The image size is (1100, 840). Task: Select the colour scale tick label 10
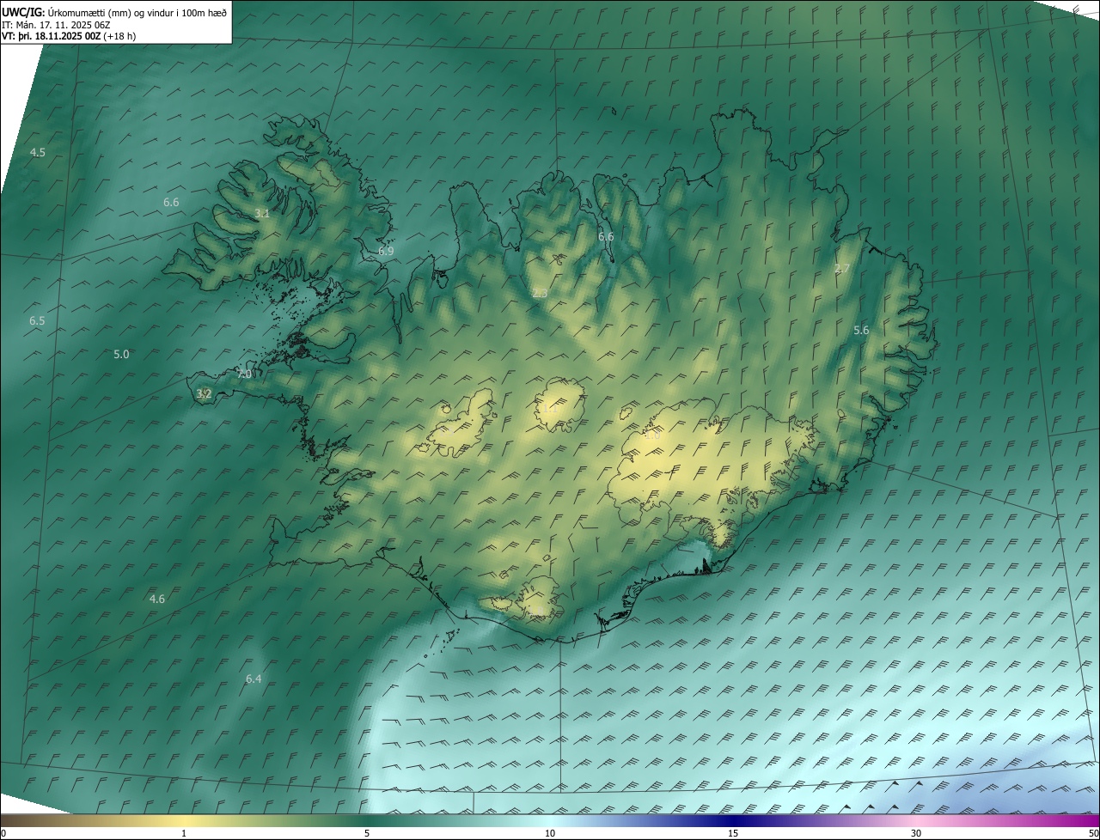pos(550,833)
